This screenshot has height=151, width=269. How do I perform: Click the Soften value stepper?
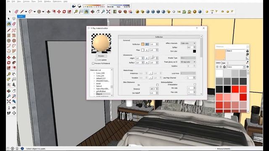[x=194, y=47]
